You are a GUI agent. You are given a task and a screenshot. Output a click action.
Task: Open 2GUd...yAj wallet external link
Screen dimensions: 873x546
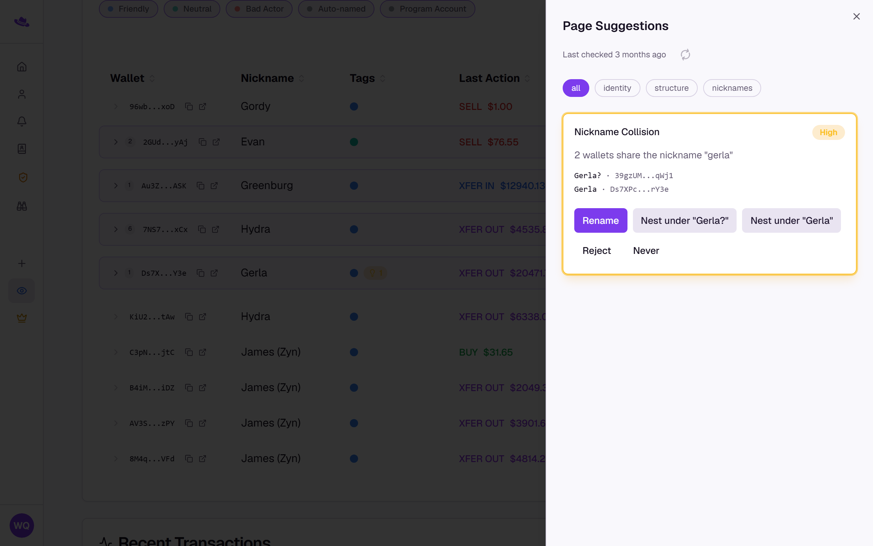(x=216, y=142)
